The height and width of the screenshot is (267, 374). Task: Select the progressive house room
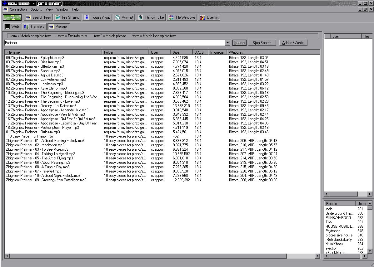pos(339,235)
